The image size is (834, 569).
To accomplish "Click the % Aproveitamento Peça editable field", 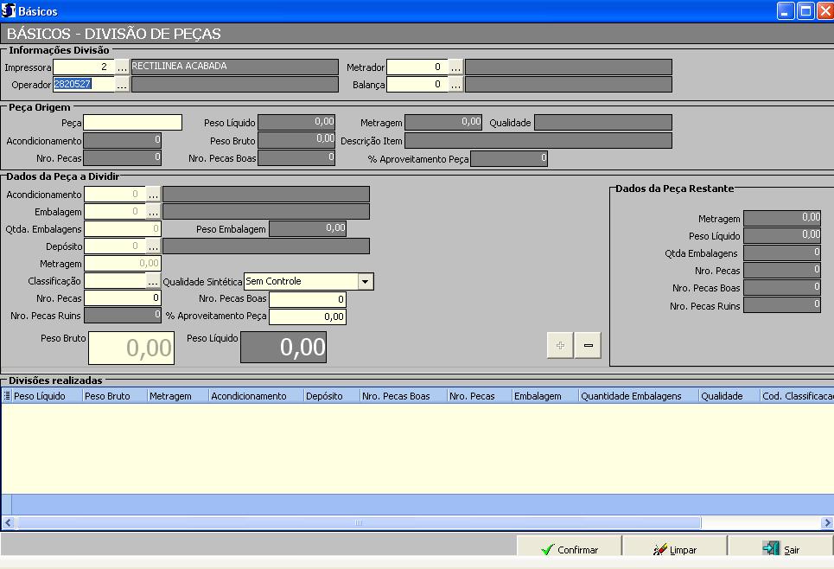I will [x=308, y=316].
